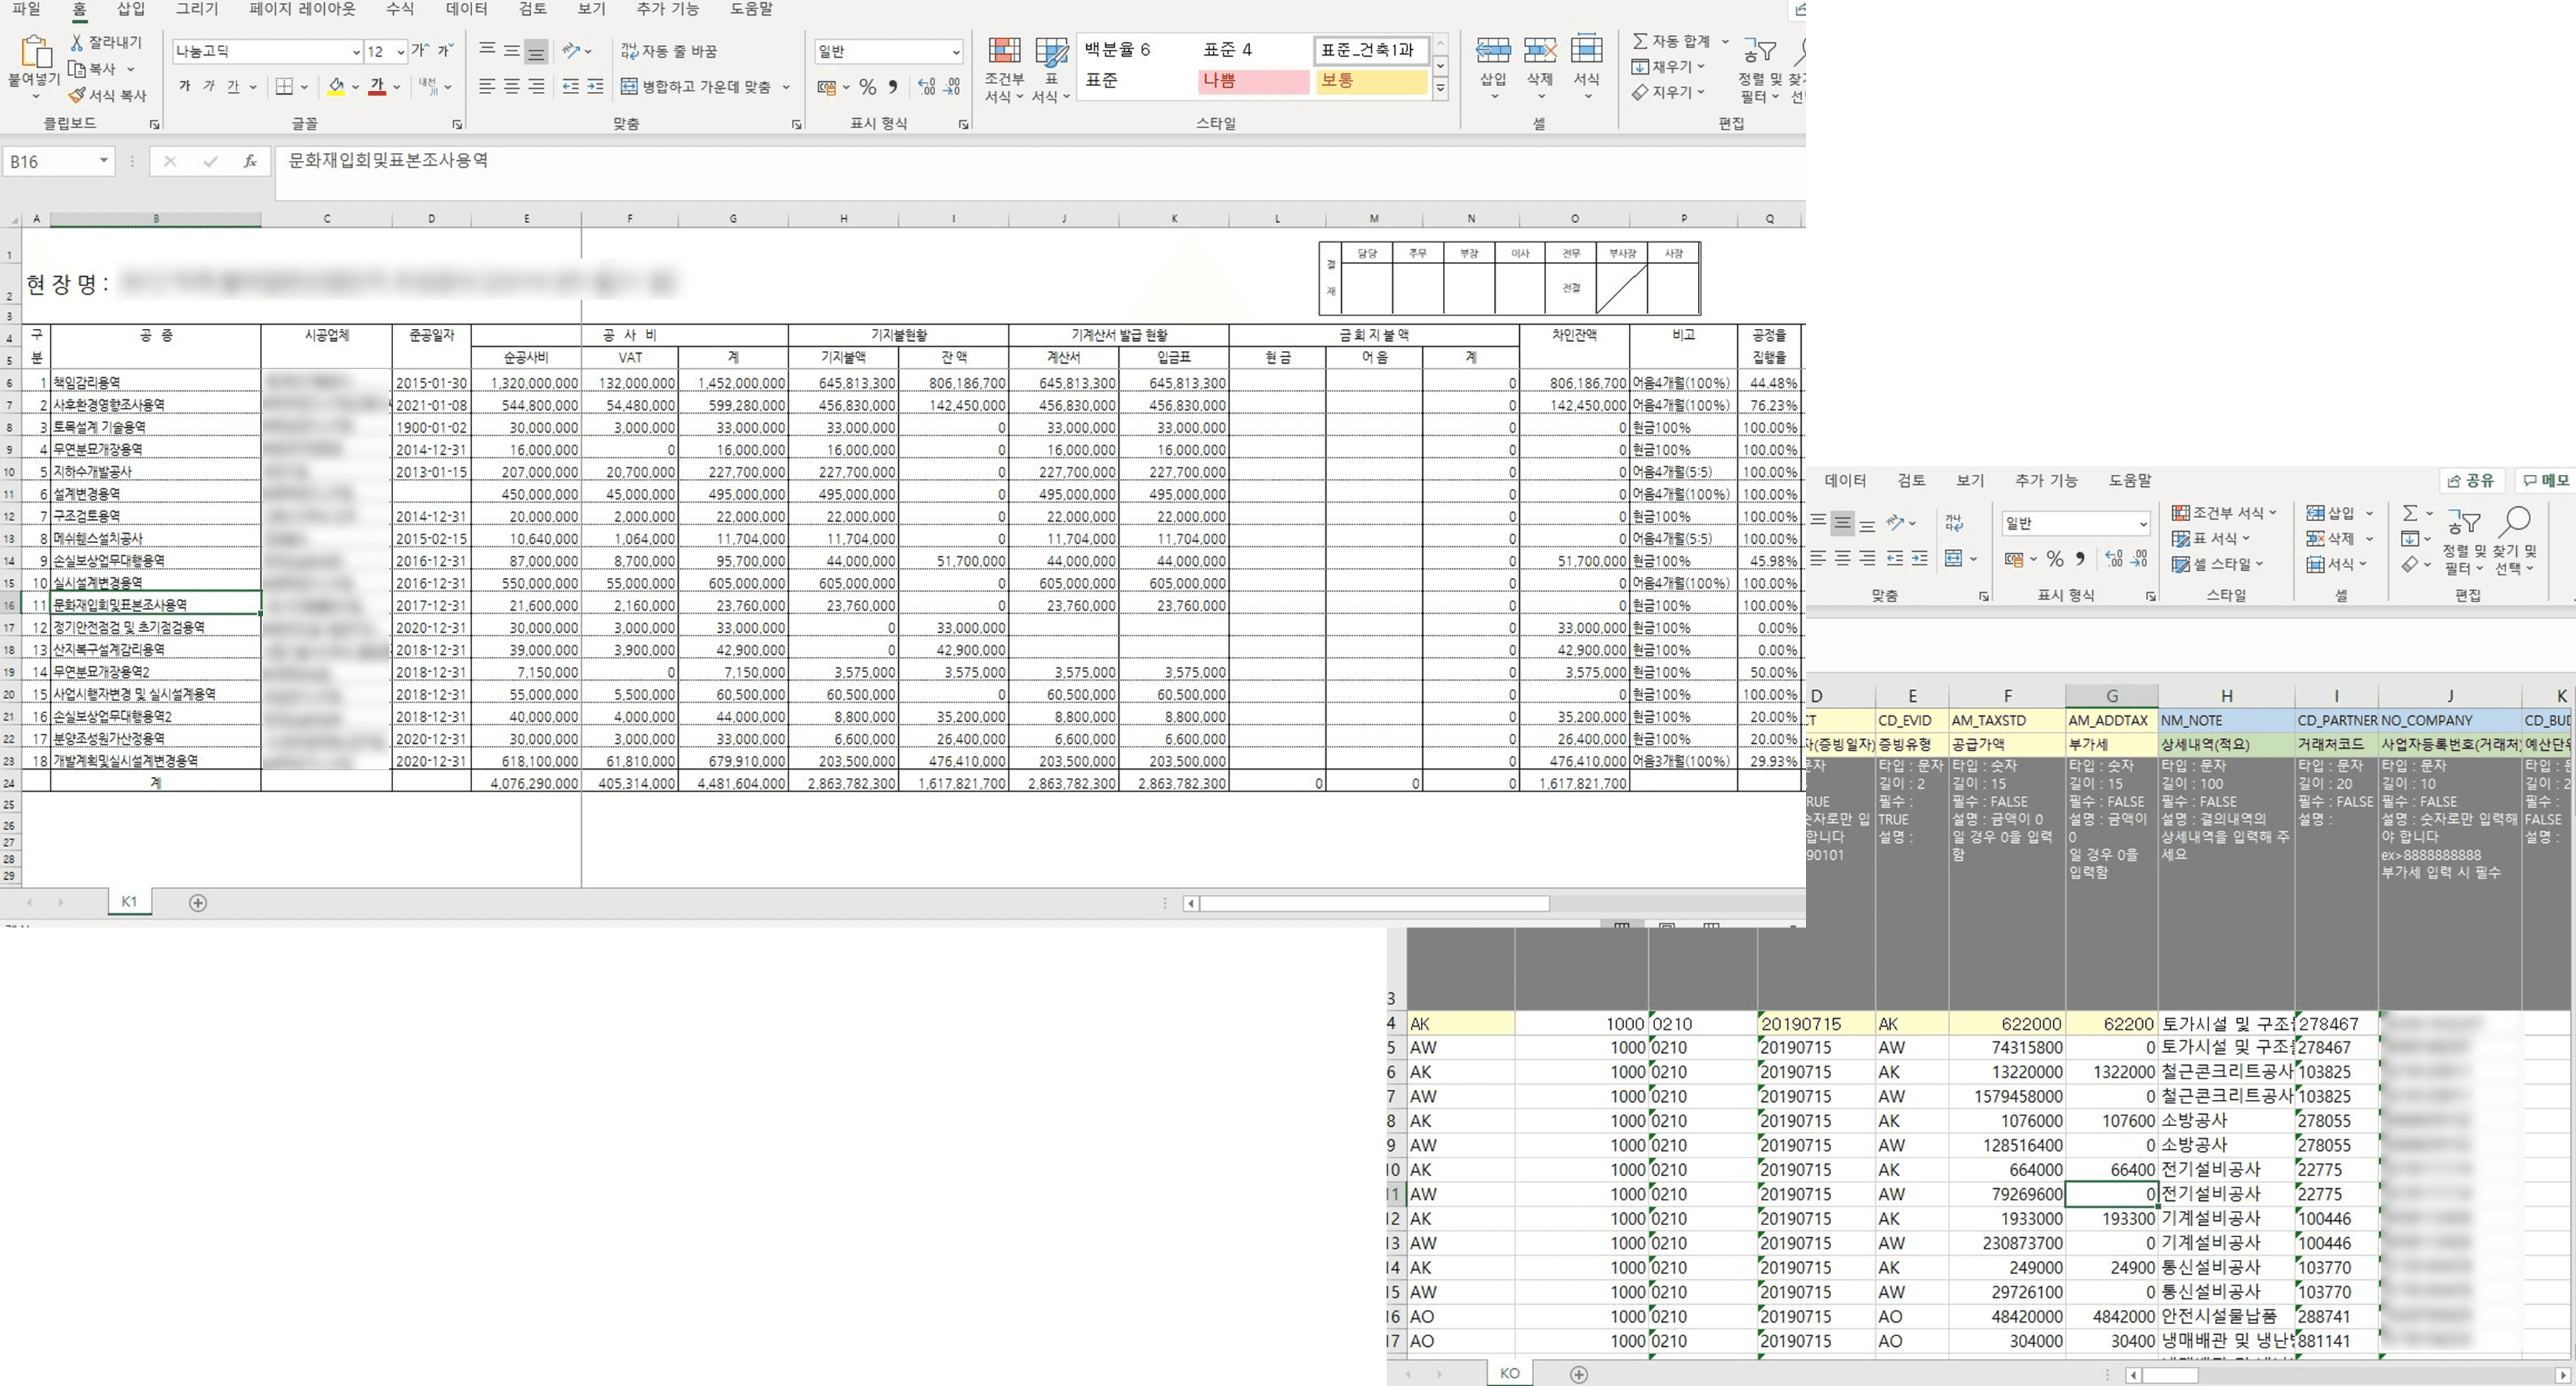
Task: Select the KO sheet tab in the right window
Action: tap(1509, 1373)
